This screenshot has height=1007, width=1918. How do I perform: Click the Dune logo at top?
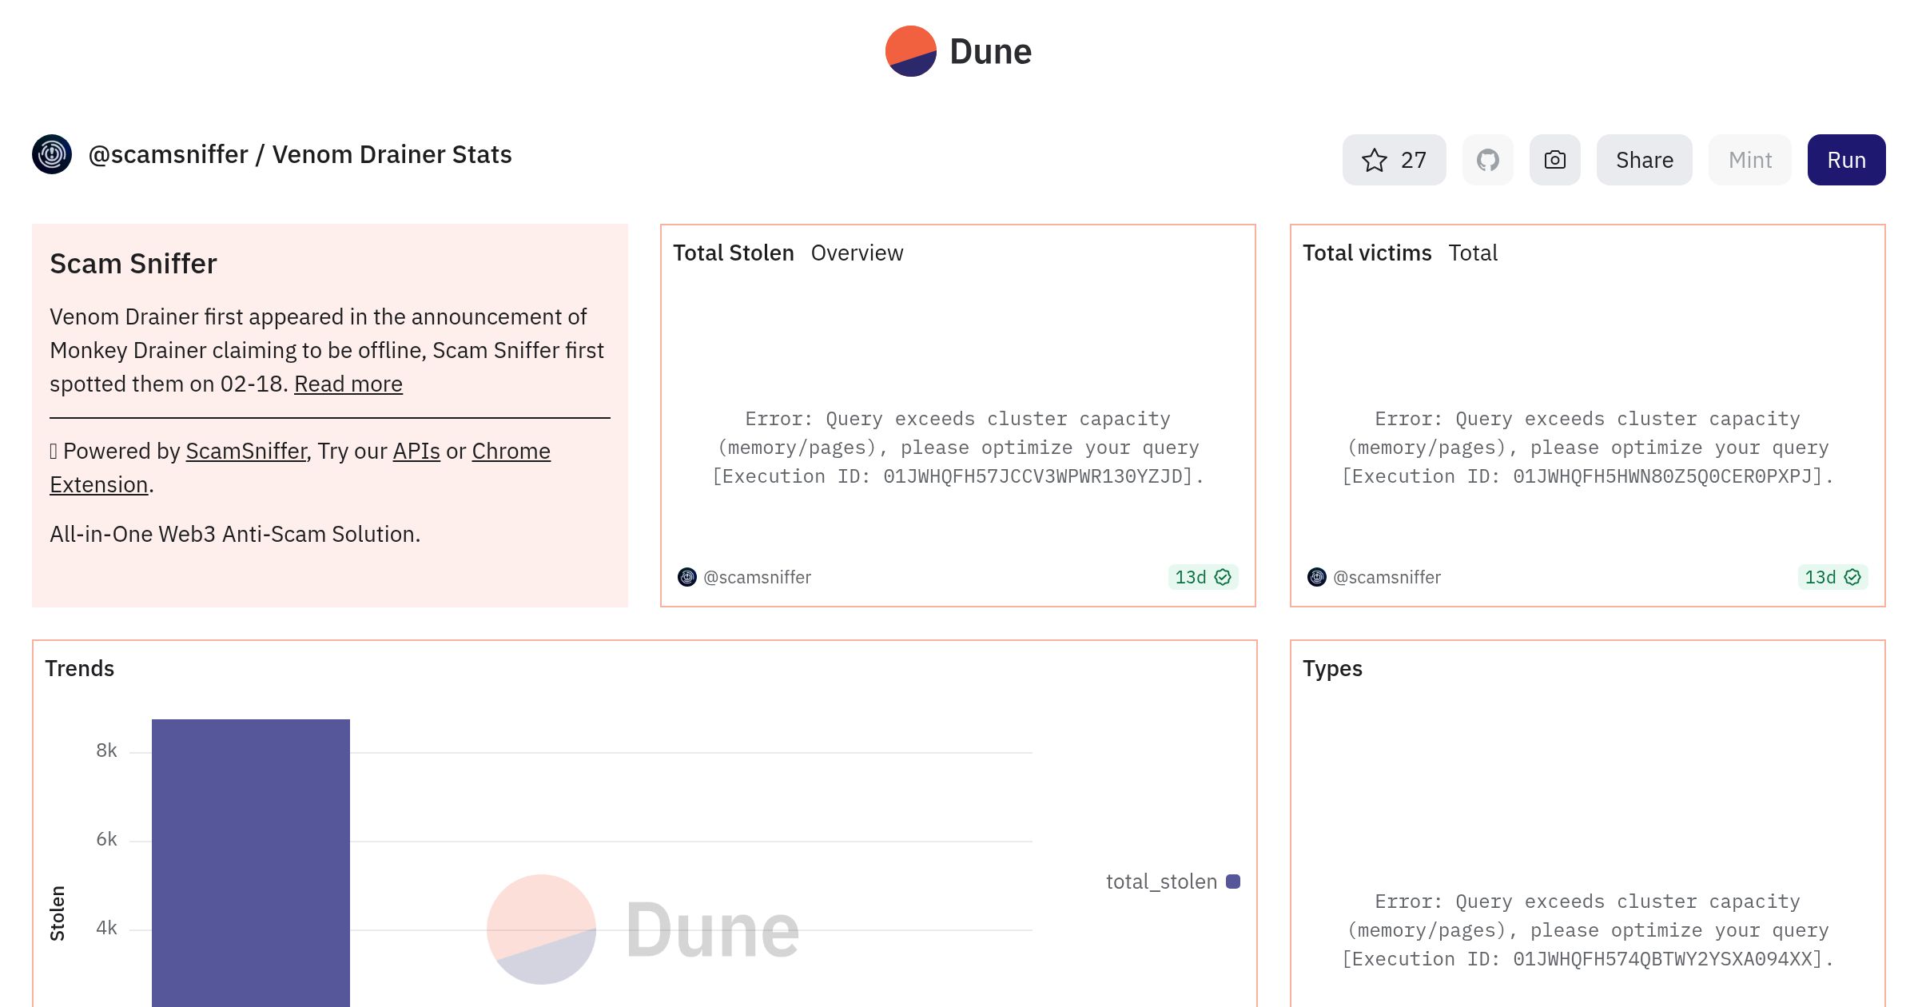pos(958,51)
